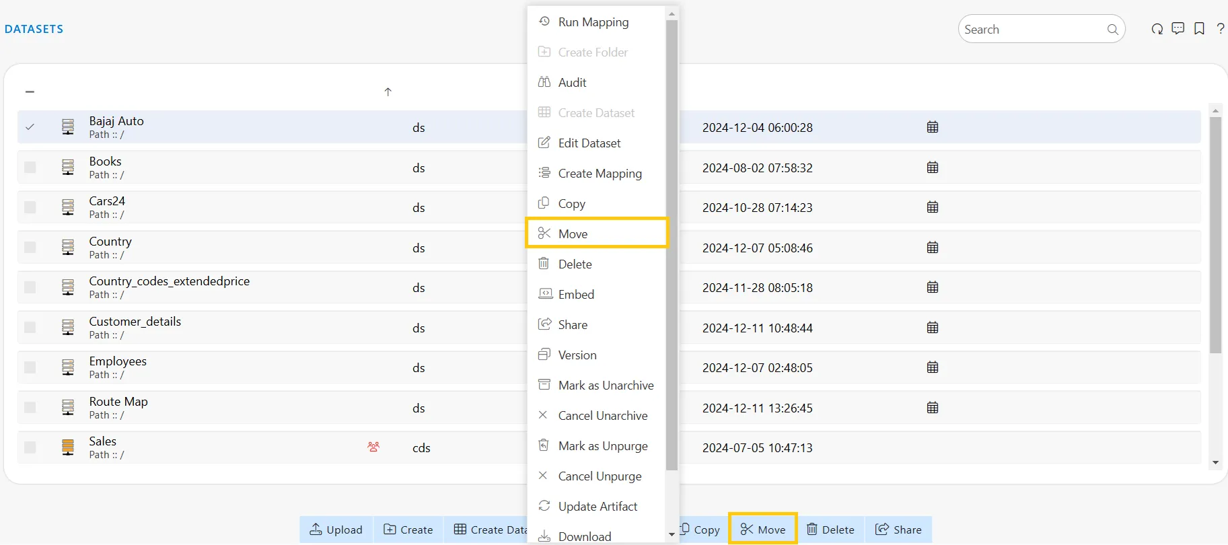The image size is (1228, 545).
Task: Choose Update Artifact from menu
Action: (x=596, y=506)
